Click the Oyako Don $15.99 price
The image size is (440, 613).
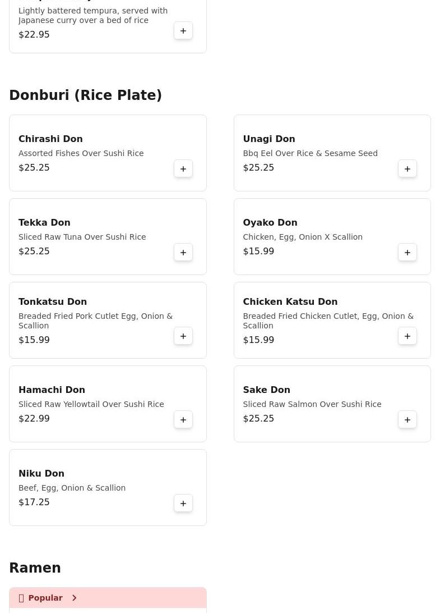click(x=258, y=251)
